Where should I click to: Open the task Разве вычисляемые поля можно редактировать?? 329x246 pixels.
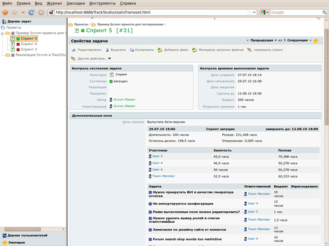pos(196,212)
